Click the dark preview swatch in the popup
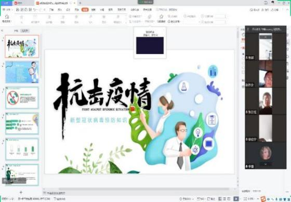291x202 pixels. click(x=150, y=45)
